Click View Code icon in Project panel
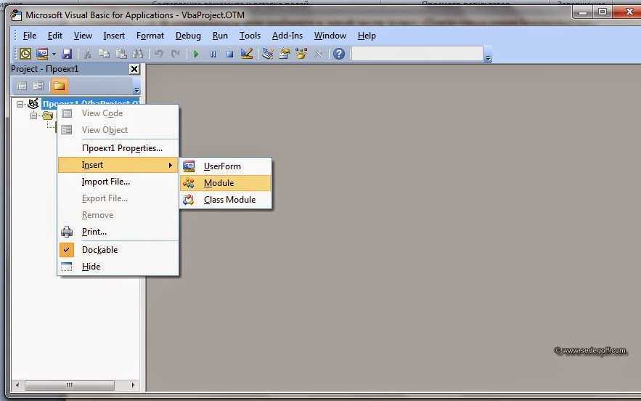This screenshot has height=401, width=641. [22, 86]
